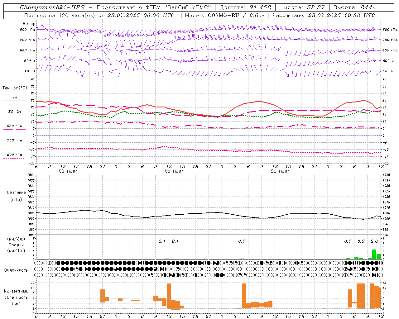Click the '(км)' unit under convective cloudiness
This screenshot has width=399, height=319.
click(x=16, y=303)
